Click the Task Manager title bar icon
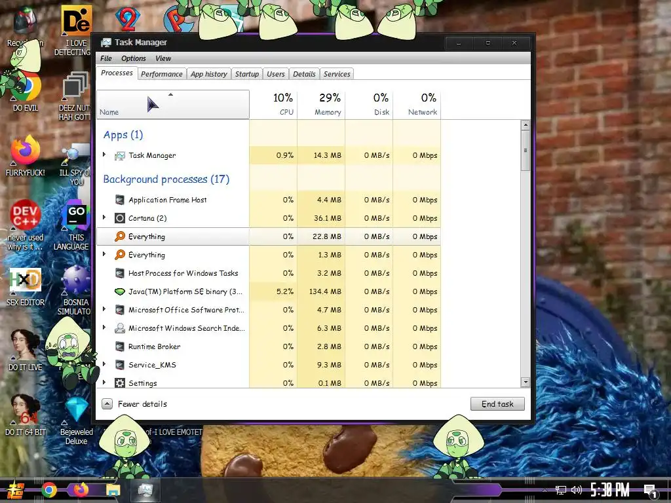 point(105,43)
